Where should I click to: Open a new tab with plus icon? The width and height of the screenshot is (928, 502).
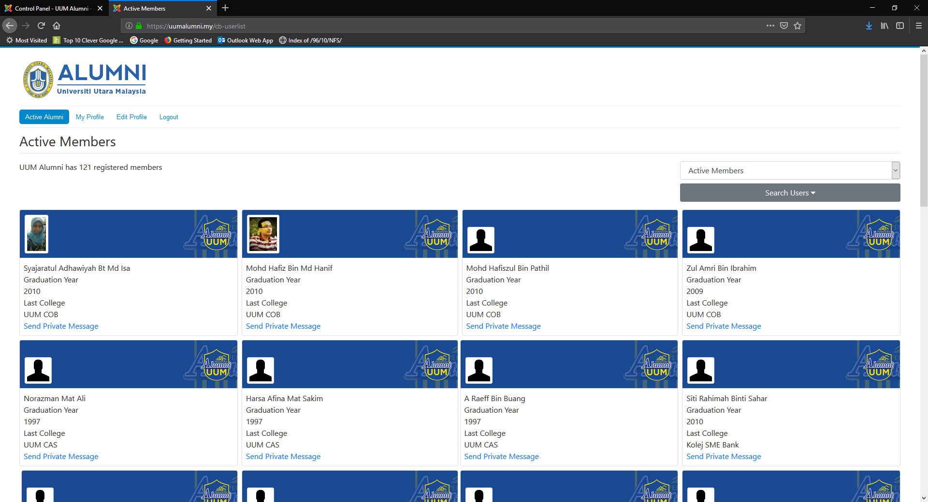225,8
